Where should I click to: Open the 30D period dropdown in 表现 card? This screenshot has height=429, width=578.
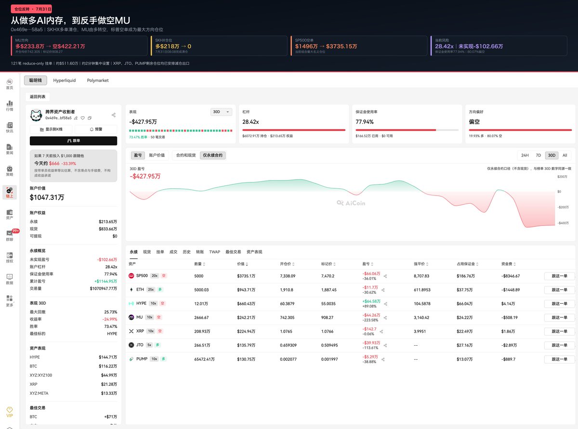click(x=222, y=112)
